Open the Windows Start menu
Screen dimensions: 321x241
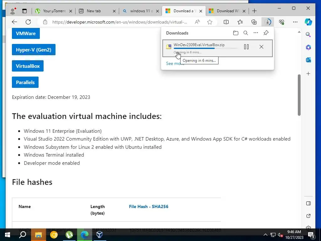tap(8, 235)
